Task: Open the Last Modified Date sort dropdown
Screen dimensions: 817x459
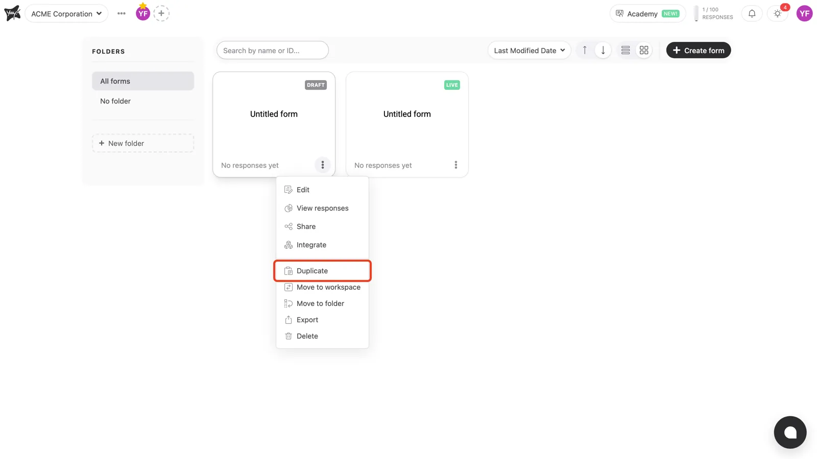Action: [530, 50]
